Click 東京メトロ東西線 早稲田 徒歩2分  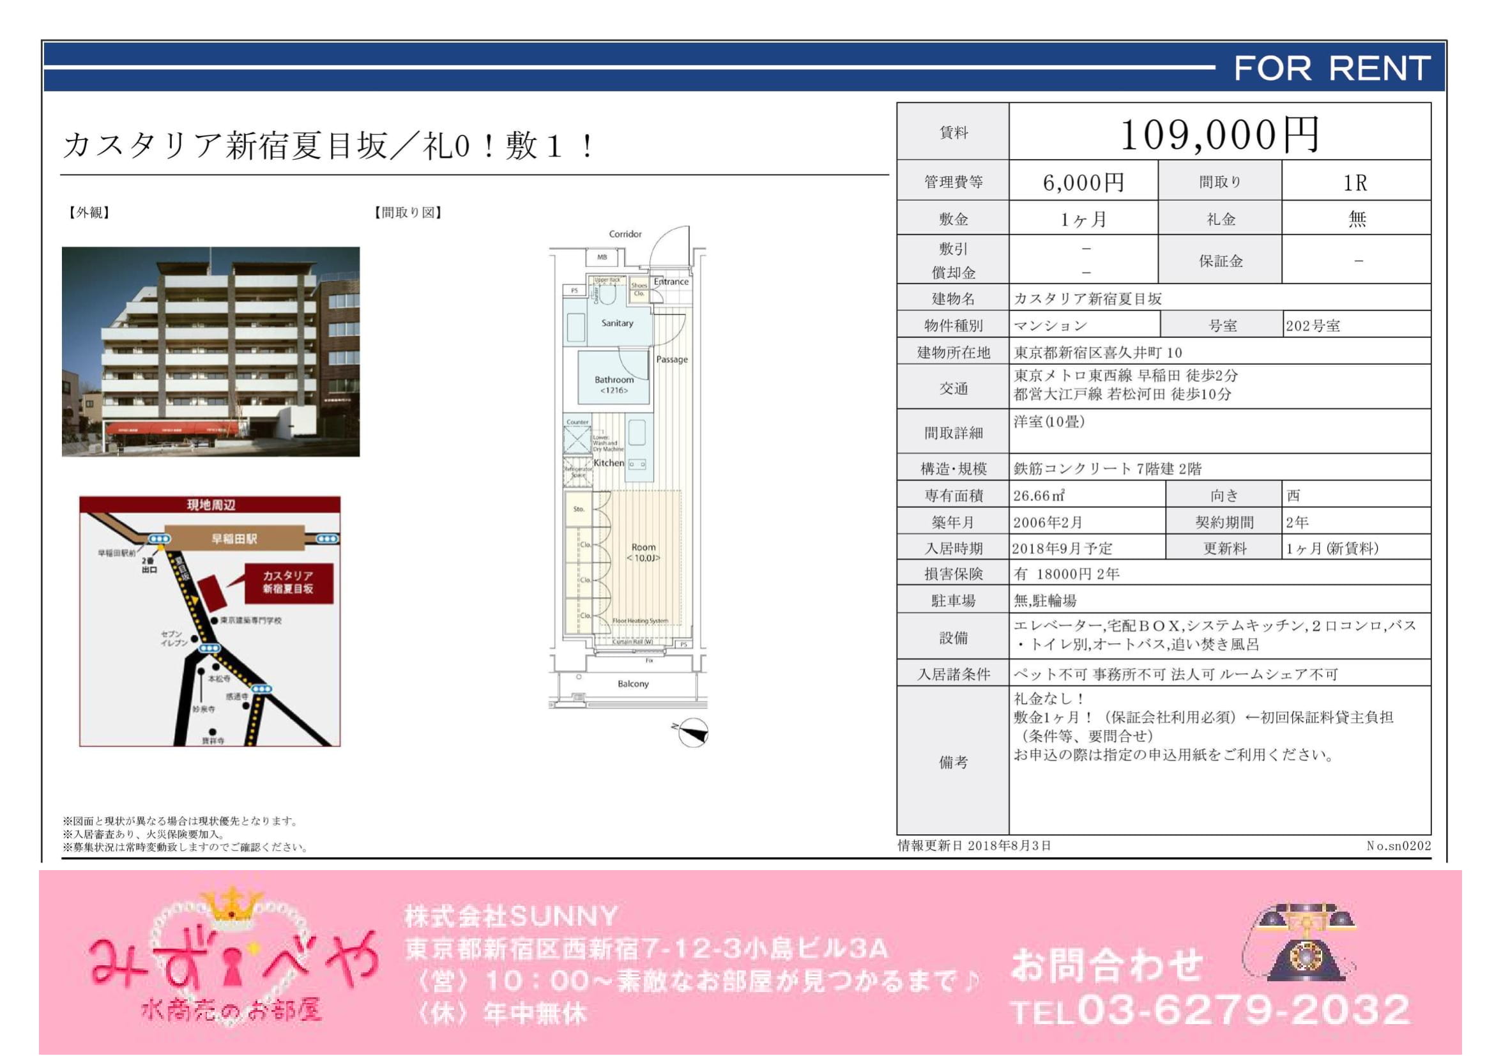pyautogui.click(x=1125, y=376)
